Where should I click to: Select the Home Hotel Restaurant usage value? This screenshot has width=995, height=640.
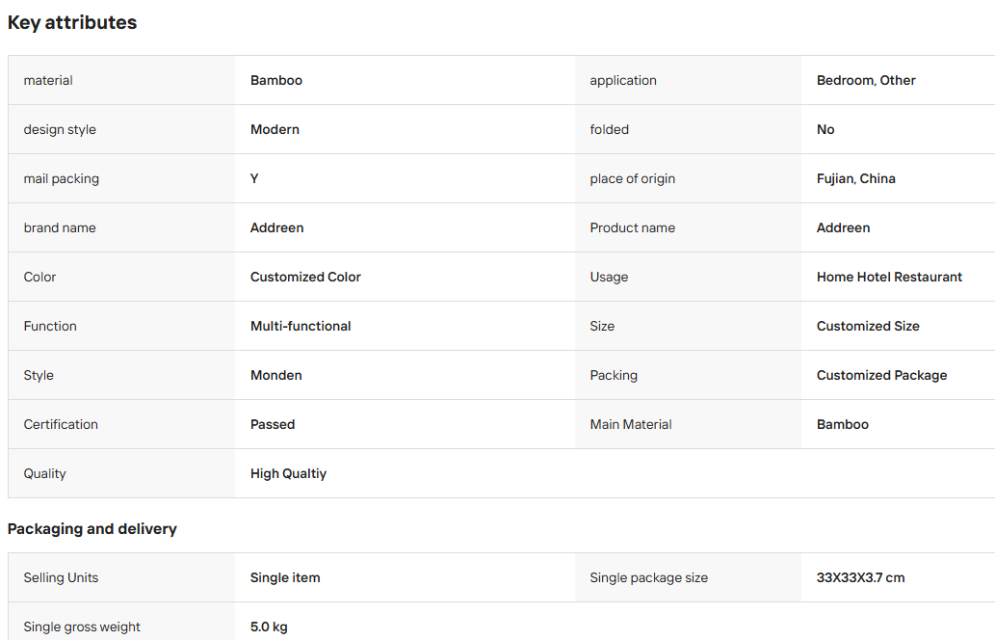click(x=889, y=277)
